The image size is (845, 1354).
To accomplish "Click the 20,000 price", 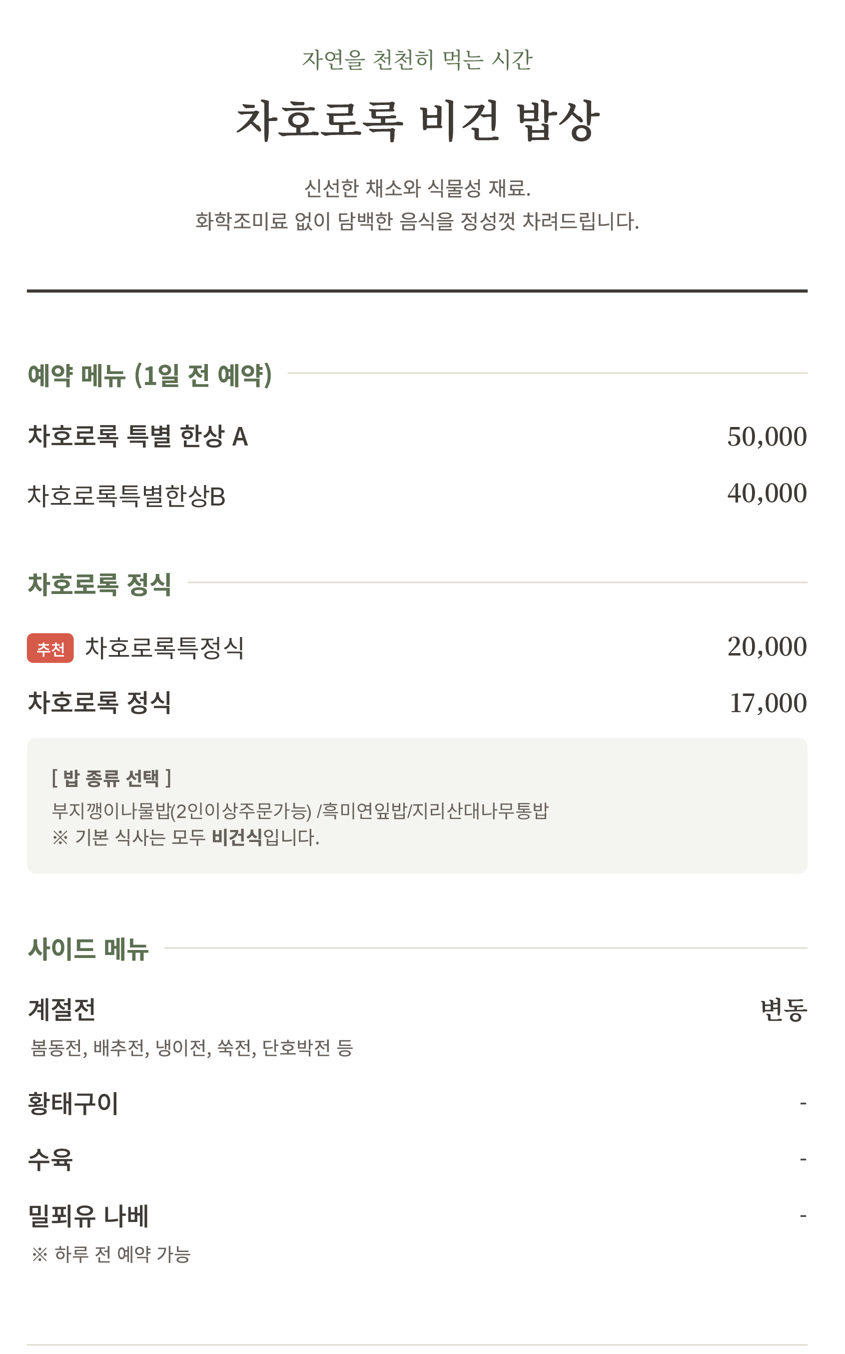I will coord(767,646).
